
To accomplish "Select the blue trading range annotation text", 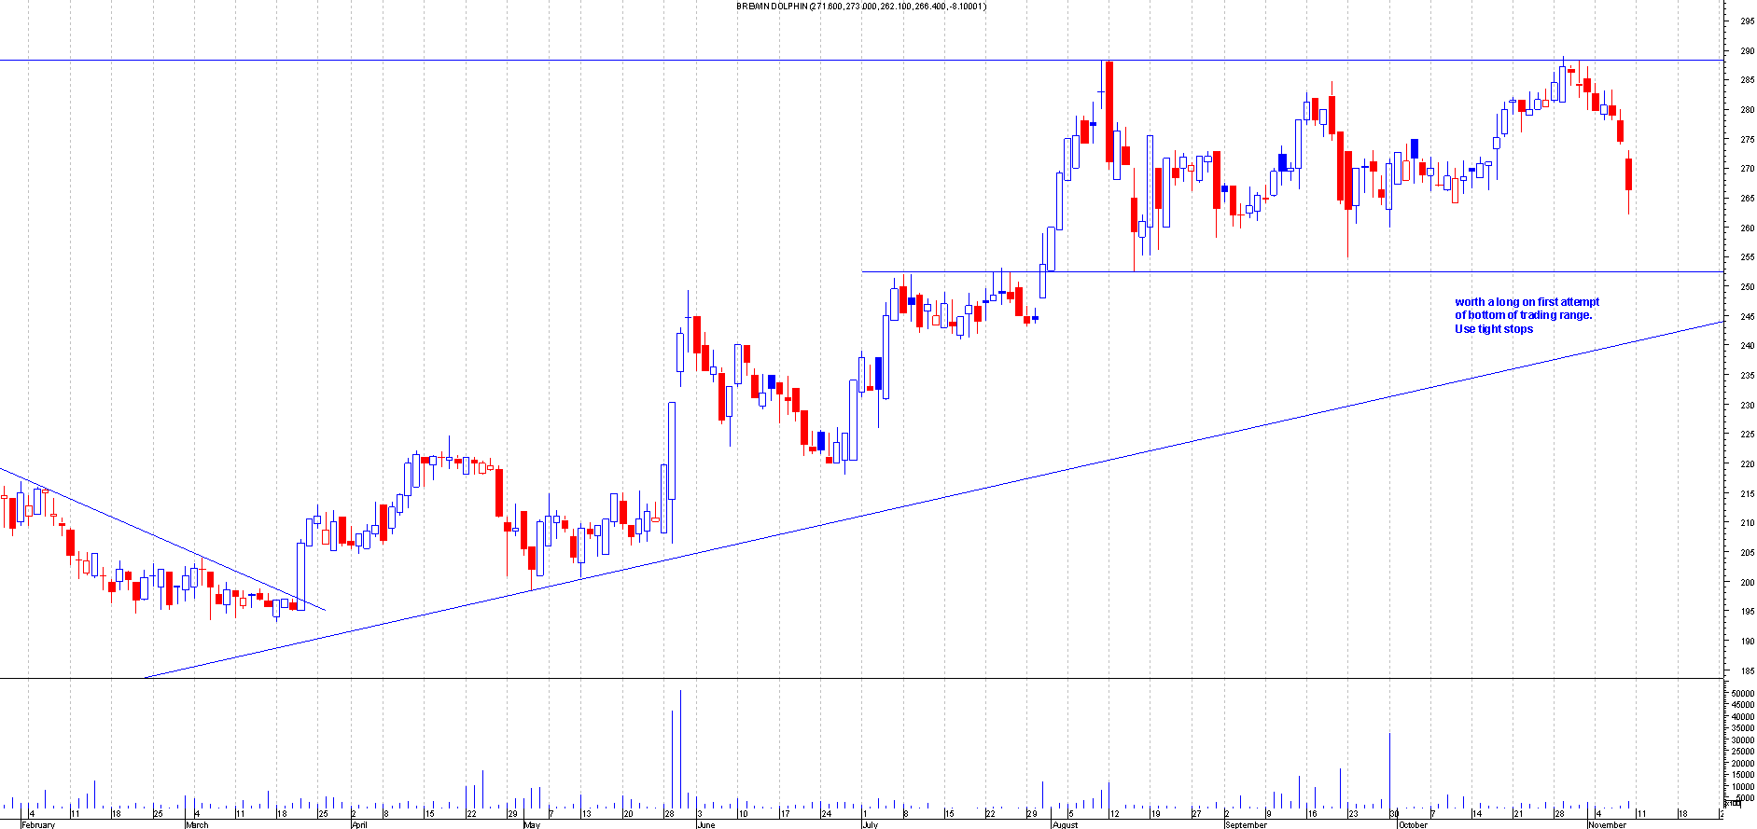I will [x=1527, y=315].
